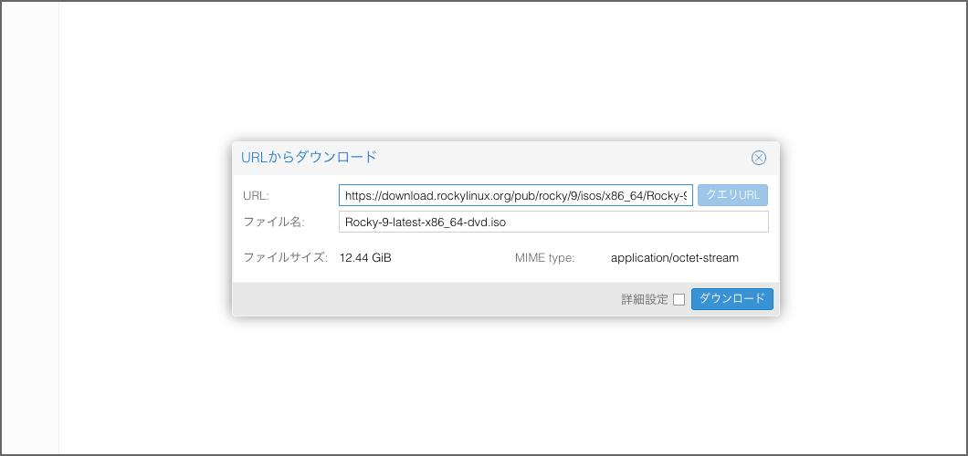968x456 pixels.
Task: Click the ファイル名: field label
Action: point(273,222)
